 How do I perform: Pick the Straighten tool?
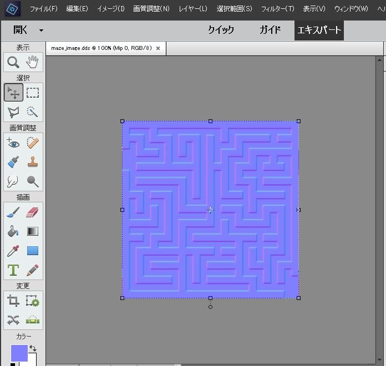pos(33,320)
